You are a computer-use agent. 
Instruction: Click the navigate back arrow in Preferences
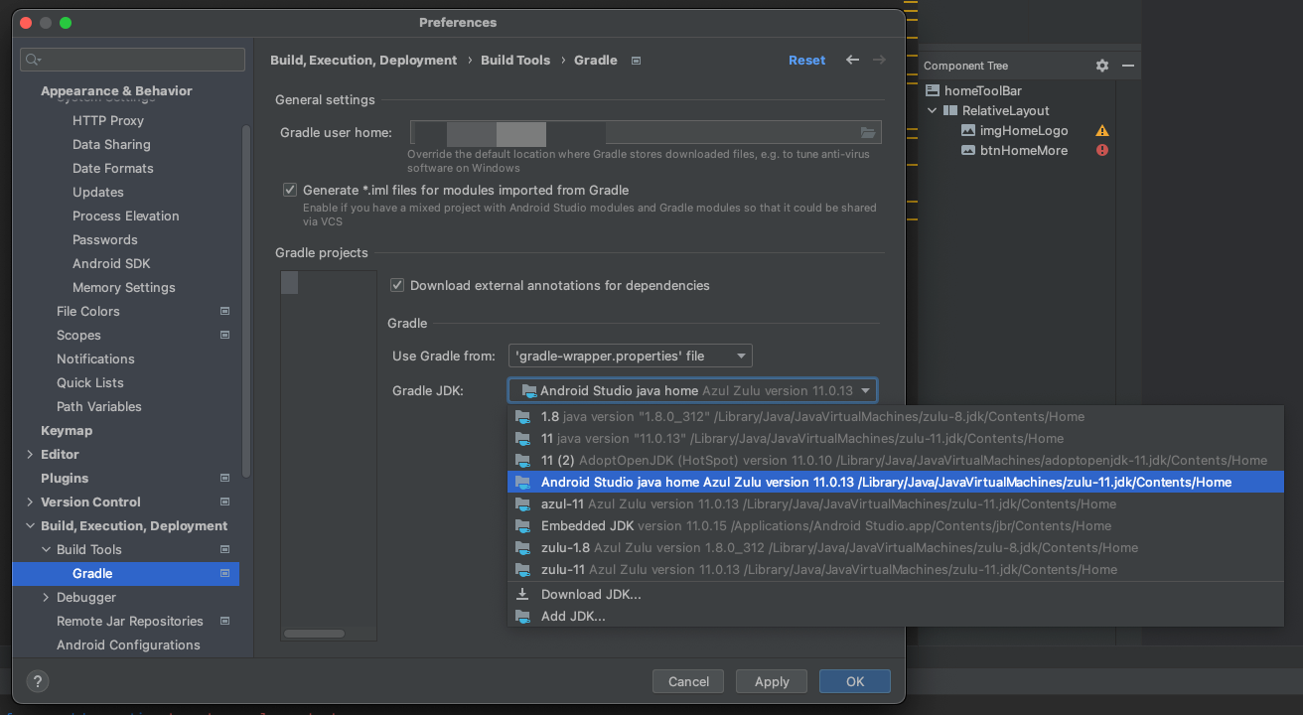[x=852, y=61]
